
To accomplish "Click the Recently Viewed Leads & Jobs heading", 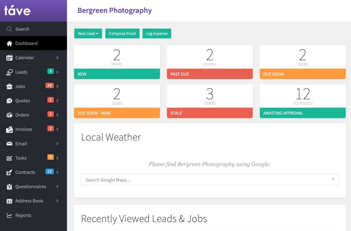I will (x=144, y=219).
